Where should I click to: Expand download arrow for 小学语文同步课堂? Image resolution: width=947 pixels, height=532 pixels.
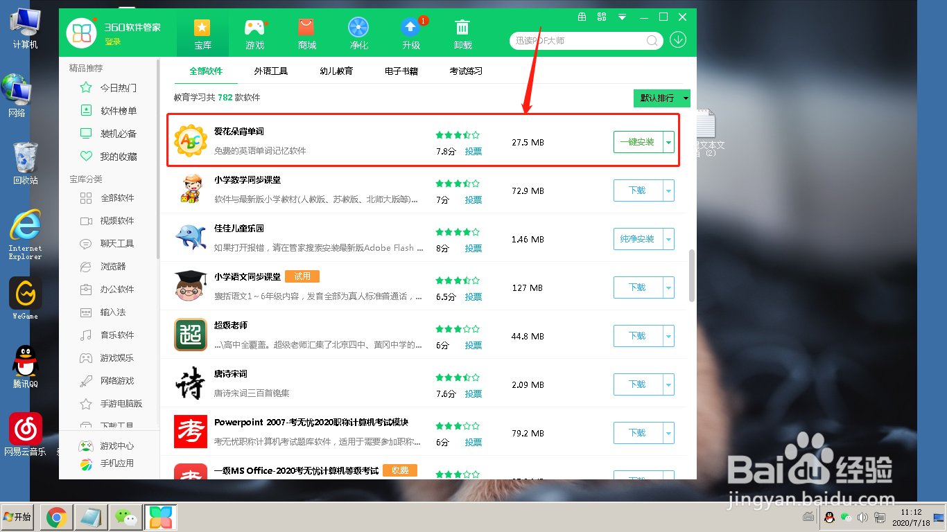click(x=669, y=287)
